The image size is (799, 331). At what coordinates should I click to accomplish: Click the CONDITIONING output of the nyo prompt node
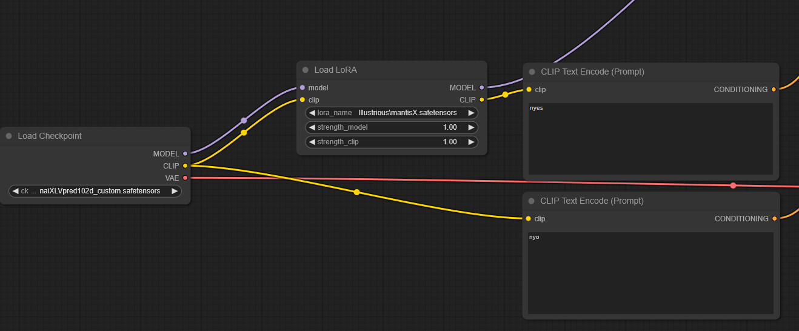click(x=774, y=218)
